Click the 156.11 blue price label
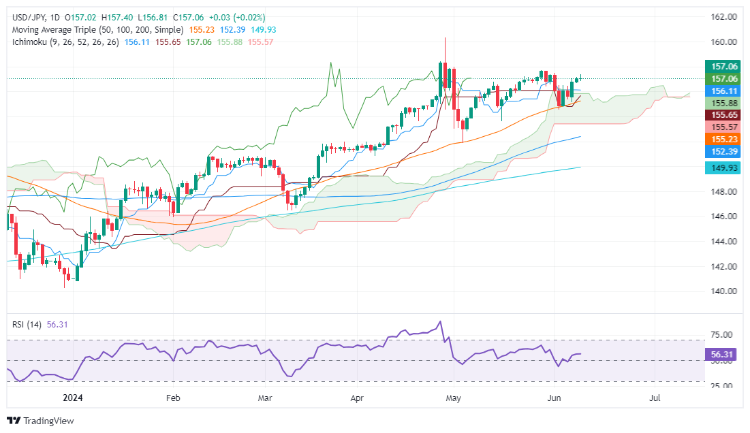 (x=723, y=91)
